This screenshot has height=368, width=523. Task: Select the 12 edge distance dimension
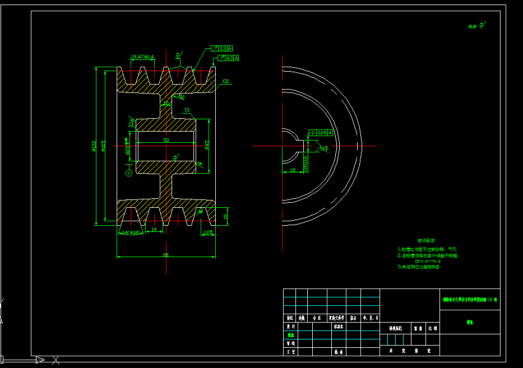(207, 232)
